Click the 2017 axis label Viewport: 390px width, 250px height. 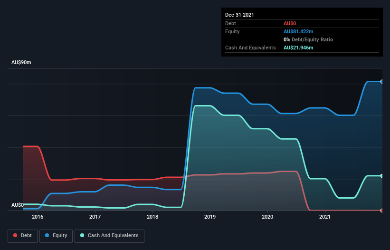pyautogui.click(x=95, y=217)
